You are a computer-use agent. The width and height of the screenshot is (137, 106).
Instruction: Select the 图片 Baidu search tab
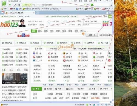click(x=52, y=31)
